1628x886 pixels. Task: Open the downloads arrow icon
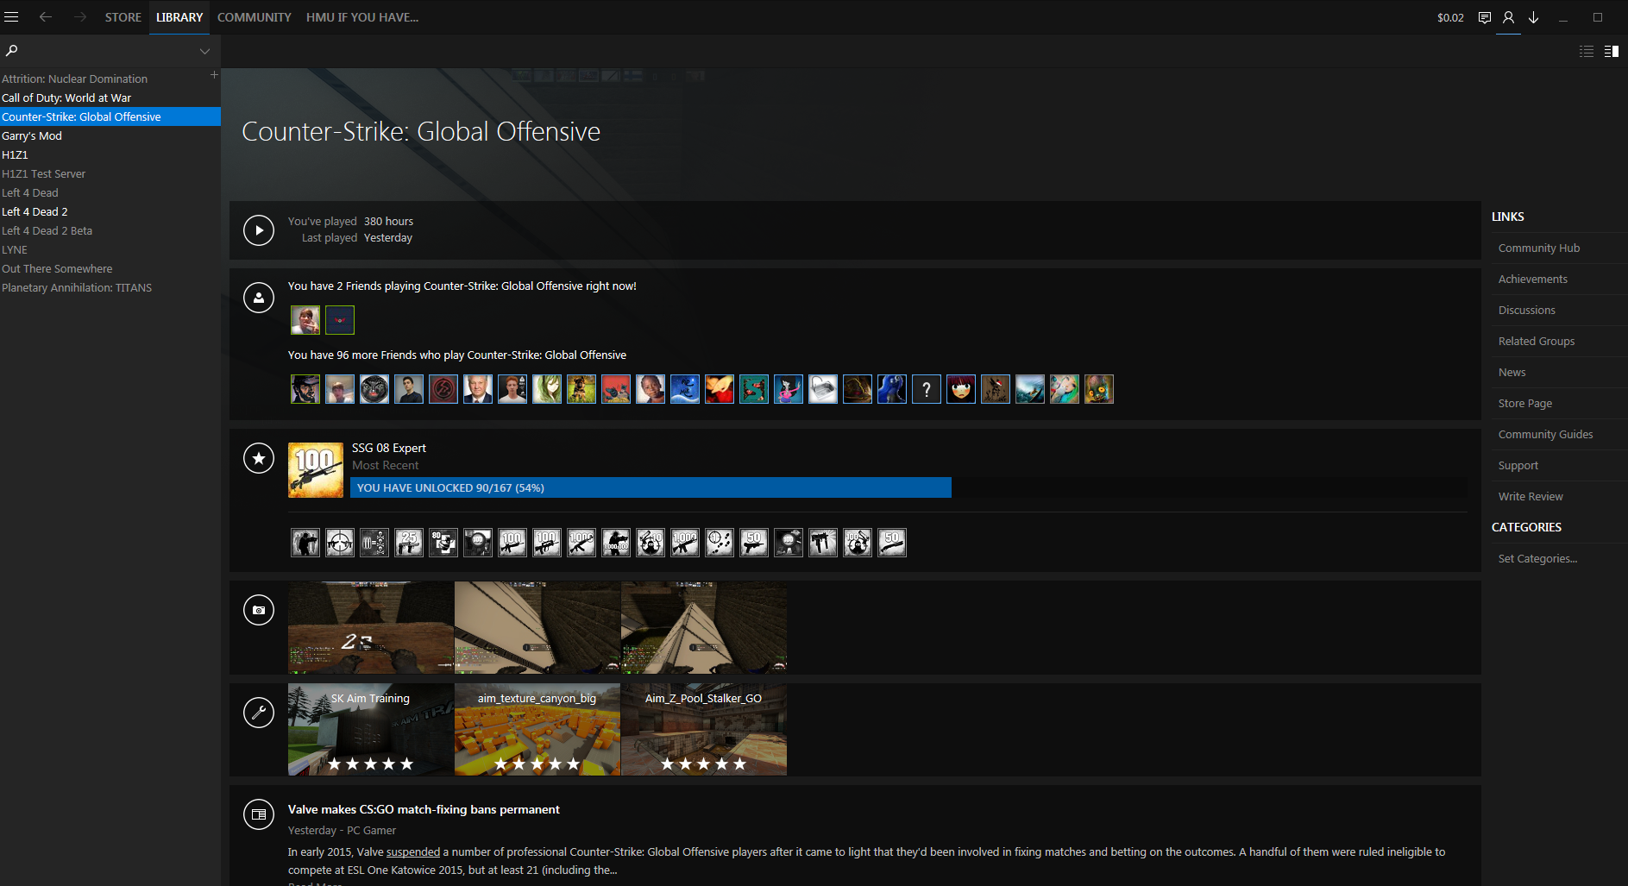1534,17
